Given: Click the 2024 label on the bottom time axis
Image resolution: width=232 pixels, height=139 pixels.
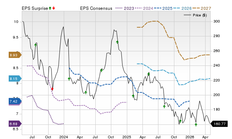Looking at the screenshot, I should [64, 137].
